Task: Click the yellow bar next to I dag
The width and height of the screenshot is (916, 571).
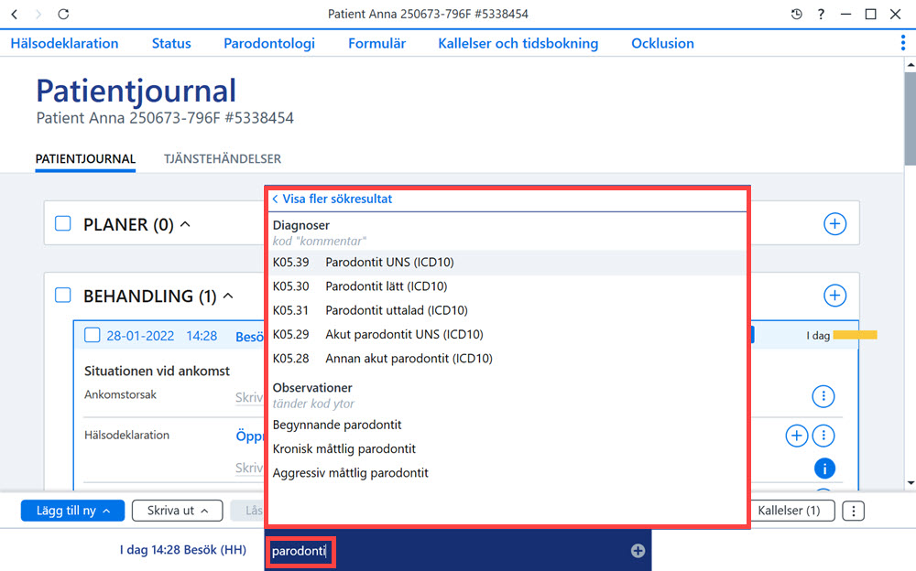Action: pyautogui.click(x=855, y=335)
